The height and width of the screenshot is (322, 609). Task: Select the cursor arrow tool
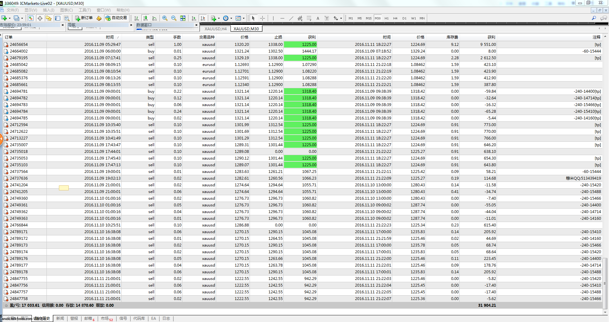point(253,18)
